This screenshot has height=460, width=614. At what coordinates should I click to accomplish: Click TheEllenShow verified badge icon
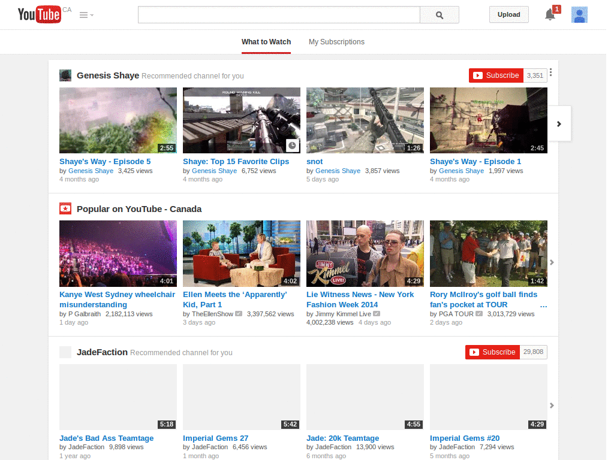coord(239,314)
